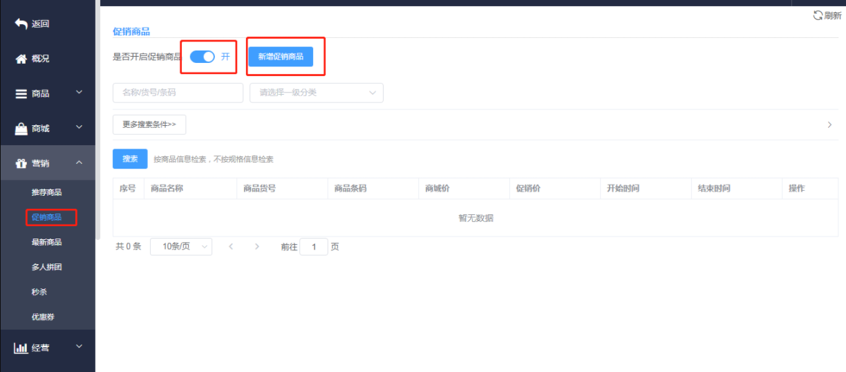Open the 概况 overview label
This screenshot has width=846, height=372.
pos(40,59)
